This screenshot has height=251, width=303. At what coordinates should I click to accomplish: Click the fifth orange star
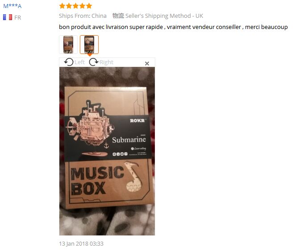[x=89, y=6]
